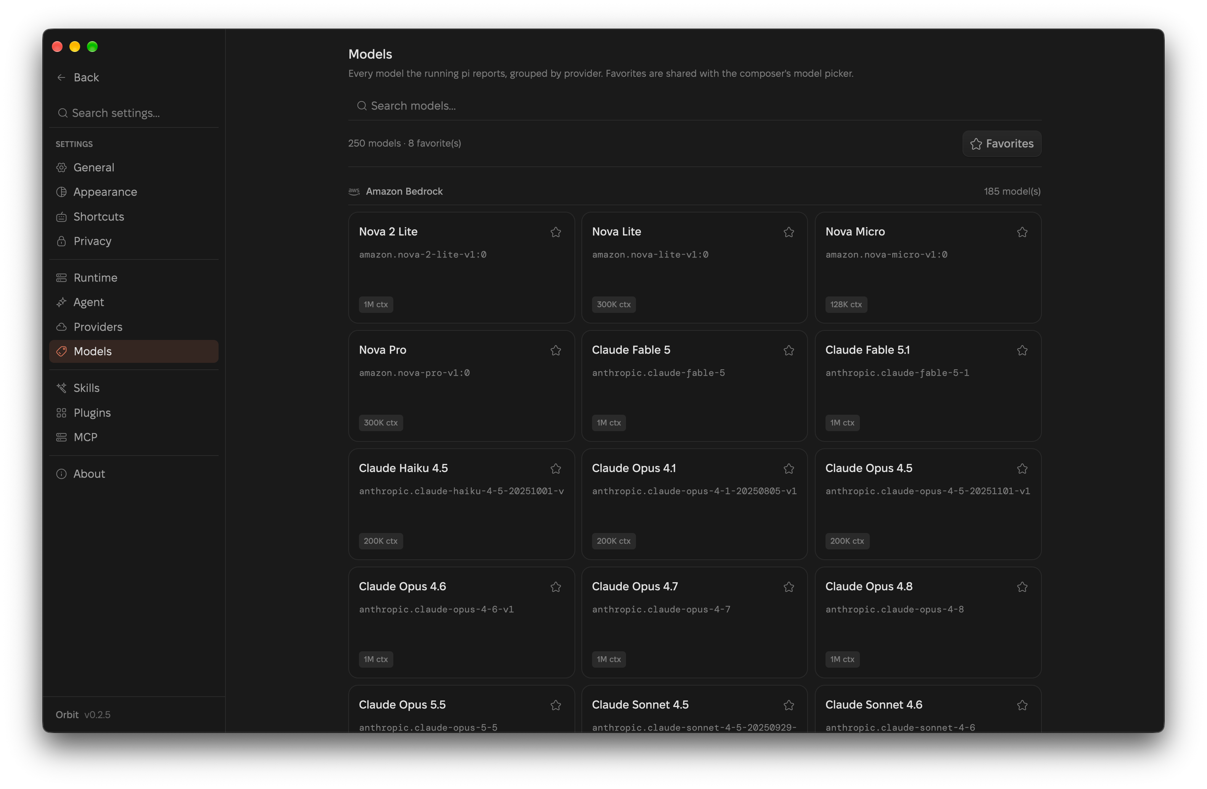Toggle the star for Claude Opus 4.7
The image size is (1207, 789).
[789, 587]
